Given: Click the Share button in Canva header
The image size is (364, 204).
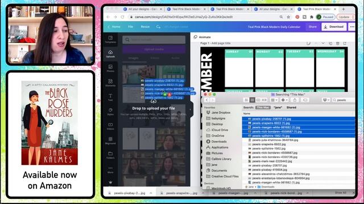Looking at the screenshot, I should point(312,27).
